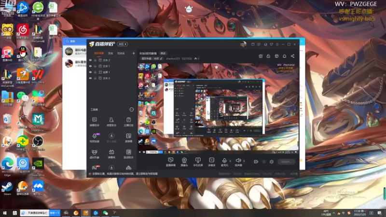This screenshot has height=217, width=386.
Task: Expand speaker options arrow
Action: [244, 161]
